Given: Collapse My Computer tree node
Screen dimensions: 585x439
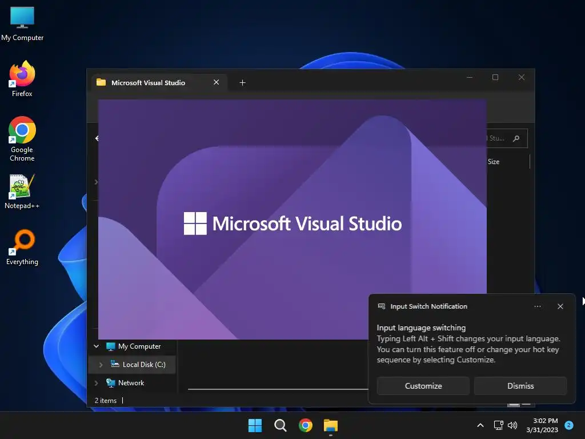Looking at the screenshot, I should (96, 346).
